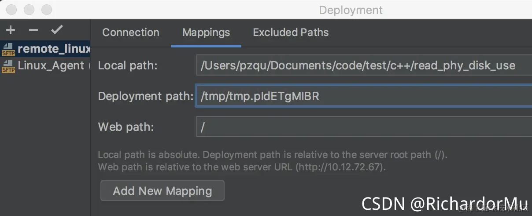Close the Deployment window
This screenshot has width=532, height=216.
click(12, 10)
